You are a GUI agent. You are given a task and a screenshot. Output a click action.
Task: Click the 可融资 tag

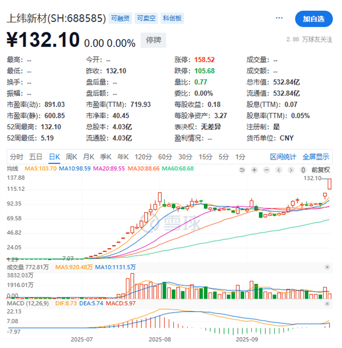[120, 18]
